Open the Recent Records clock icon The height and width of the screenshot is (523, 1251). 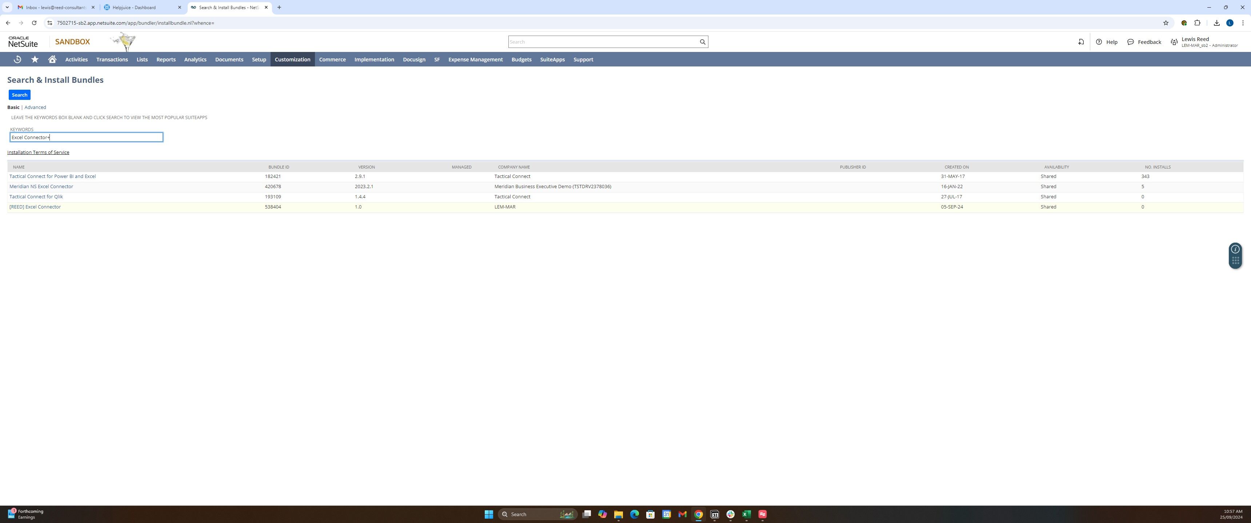(17, 59)
